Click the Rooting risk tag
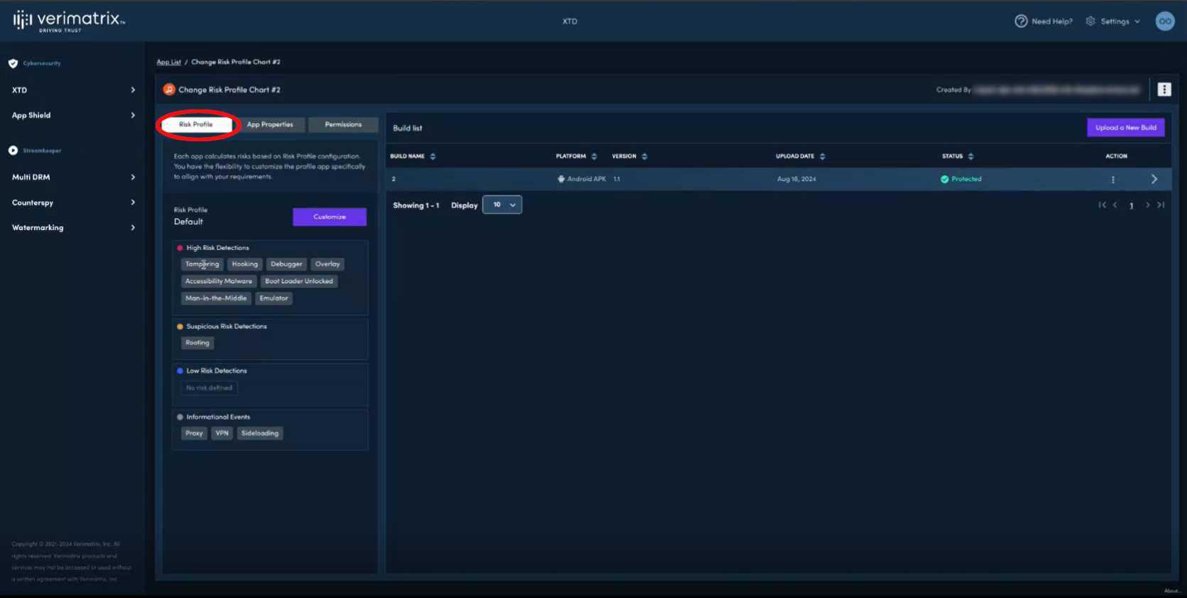1187x598 pixels. click(x=197, y=343)
